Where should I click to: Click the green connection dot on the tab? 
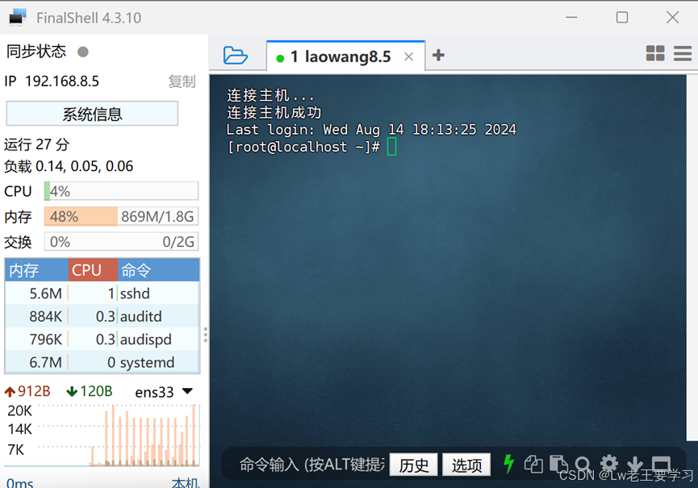point(279,56)
